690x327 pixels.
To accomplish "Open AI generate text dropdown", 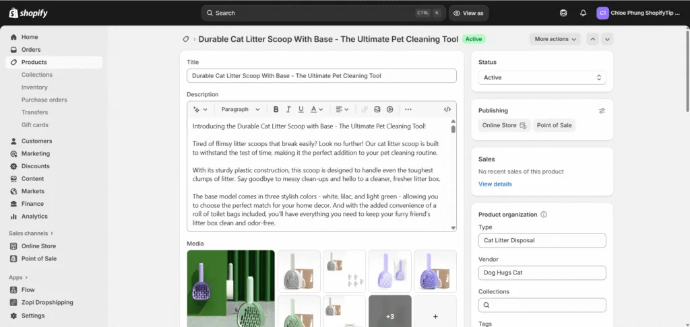I will (x=200, y=110).
